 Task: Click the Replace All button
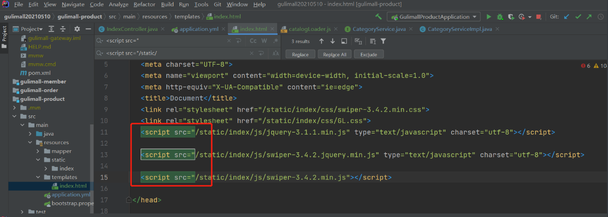pos(334,54)
